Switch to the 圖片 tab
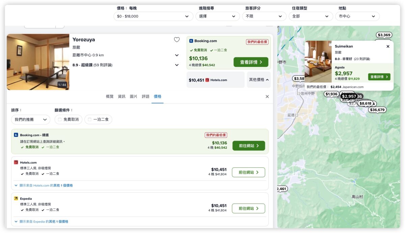Viewport: 405px width, 233px height. pyautogui.click(x=134, y=96)
